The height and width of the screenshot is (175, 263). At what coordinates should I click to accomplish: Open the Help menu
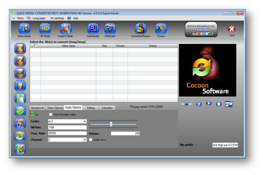coord(76,18)
